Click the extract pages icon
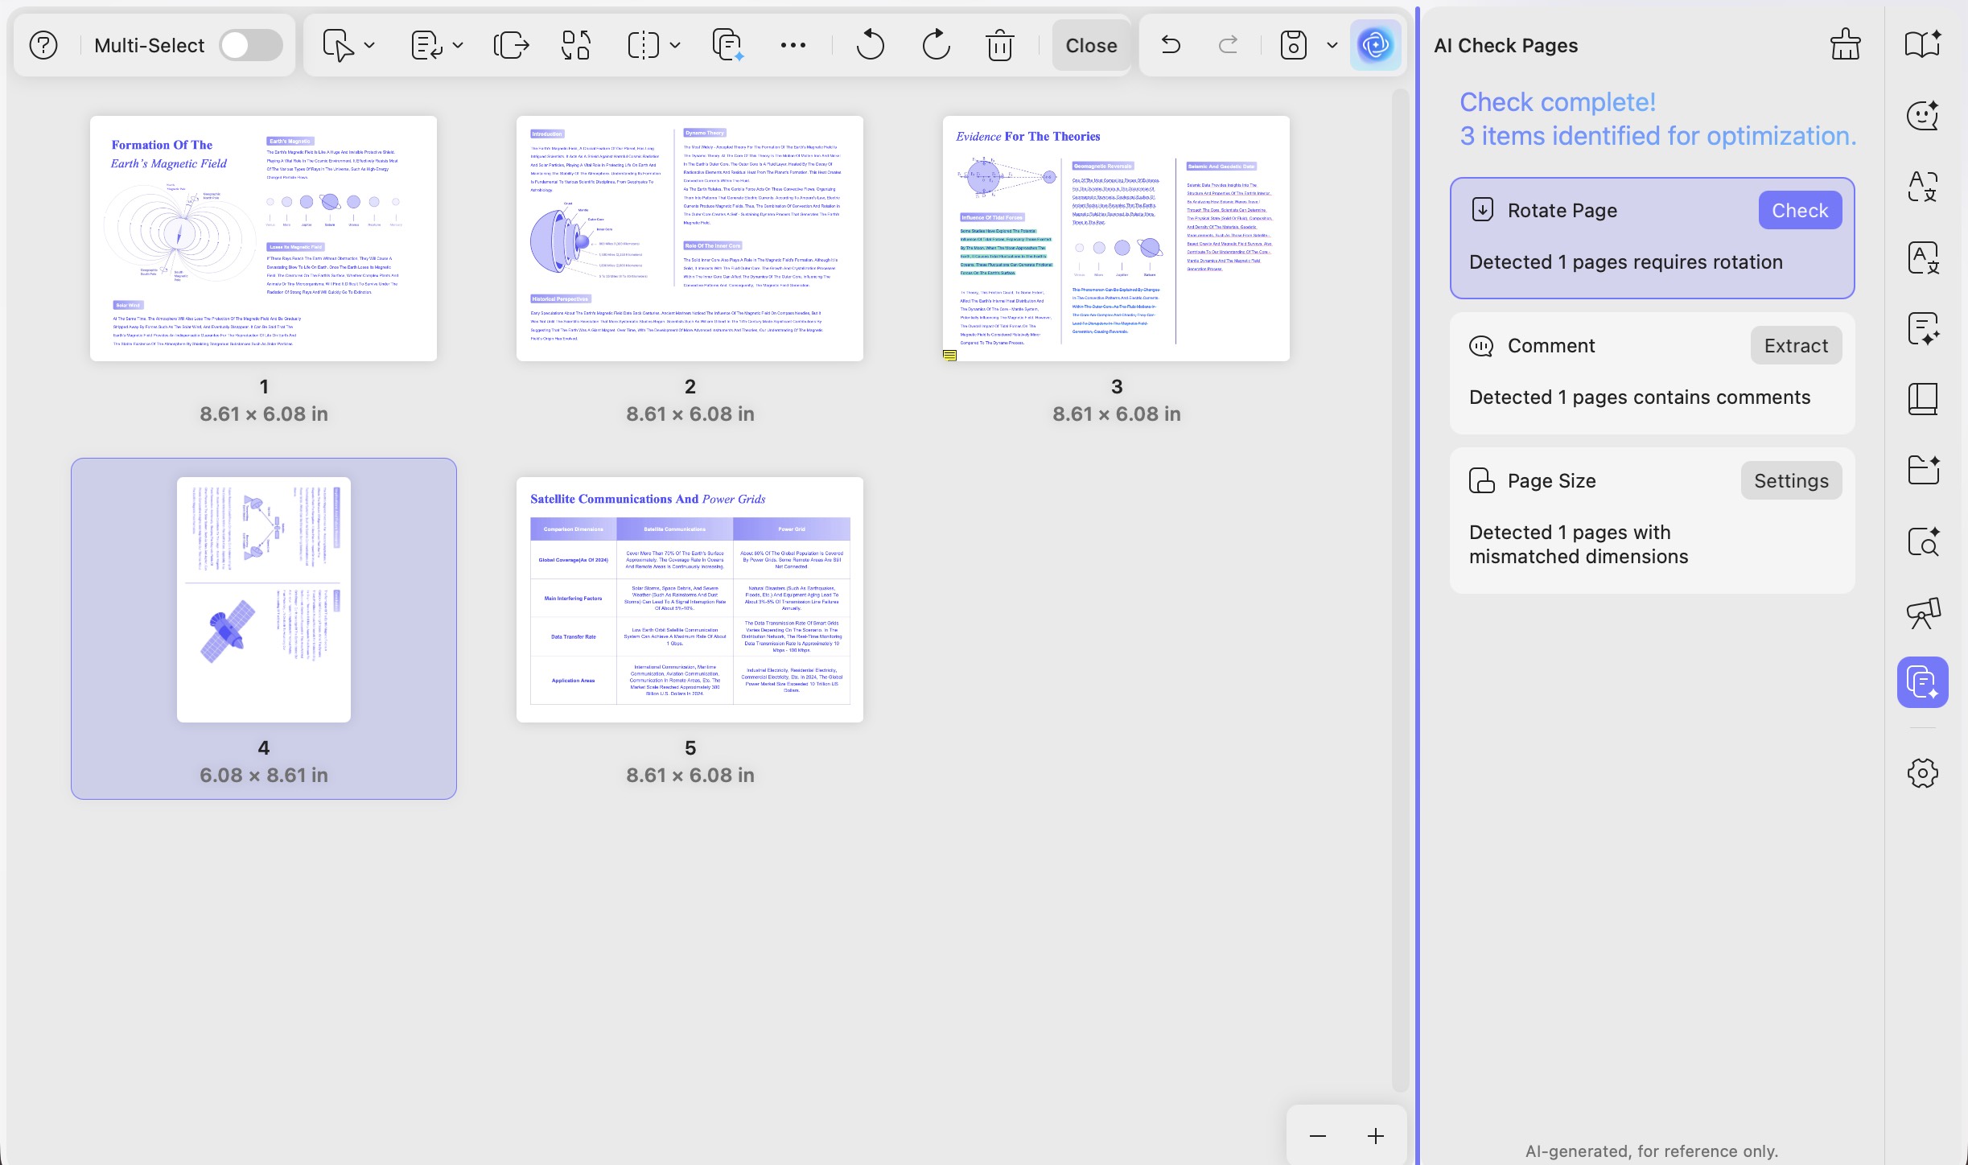The height and width of the screenshot is (1165, 1968). (511, 46)
